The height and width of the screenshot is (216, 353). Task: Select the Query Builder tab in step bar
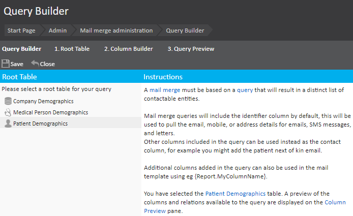tap(22, 49)
